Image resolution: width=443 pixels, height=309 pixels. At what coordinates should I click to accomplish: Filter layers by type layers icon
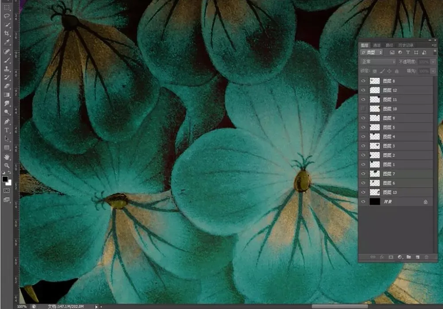click(x=408, y=53)
